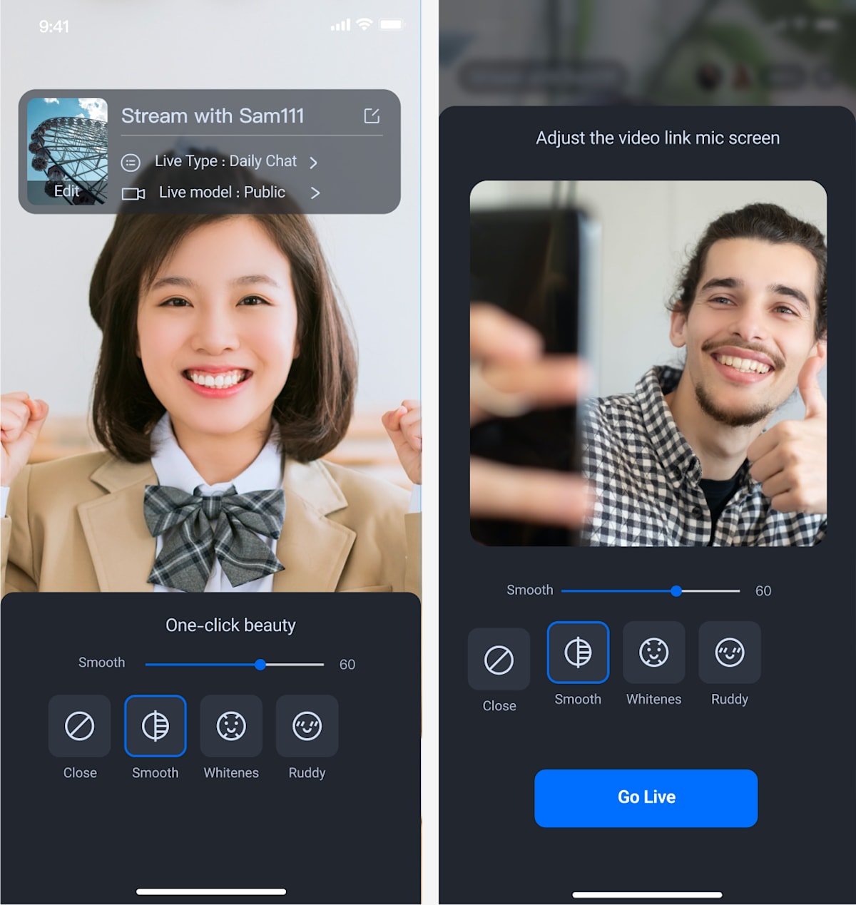Image resolution: width=856 pixels, height=905 pixels.
Task: Click the 60 value in One-click beauty panel
Action: pos(347,665)
